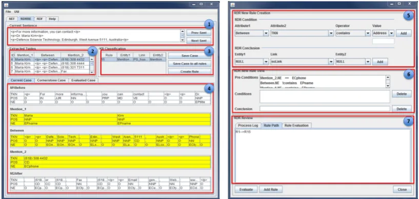Click Mention_2 column header in Extracted Tuples
This screenshot has height=199, width=419.
coord(75,55)
